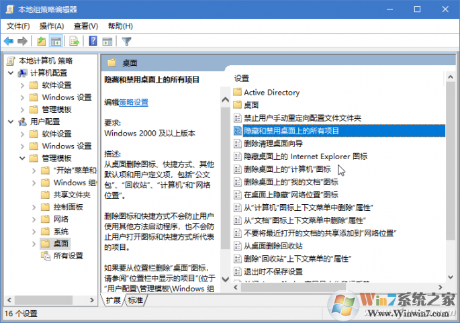This screenshot has height=323, width=460.
Task: Click settings list horizontal scroll right arrow
Action: (x=440, y=287)
